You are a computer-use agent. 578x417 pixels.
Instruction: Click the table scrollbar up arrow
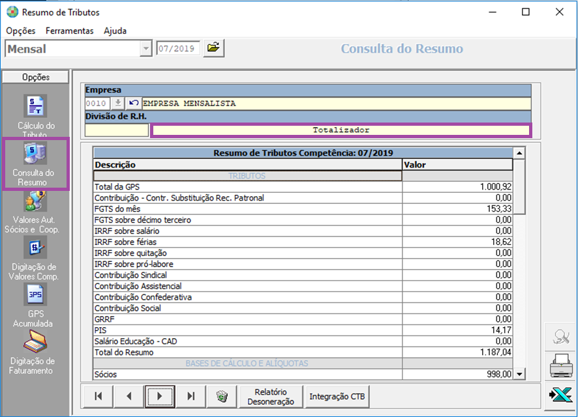(x=519, y=152)
